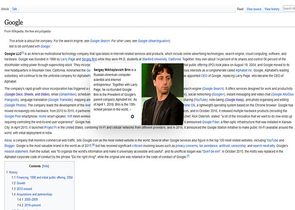Open the Google+ social networking link
This screenshot has width=295, height=210.
tap(218, 94)
